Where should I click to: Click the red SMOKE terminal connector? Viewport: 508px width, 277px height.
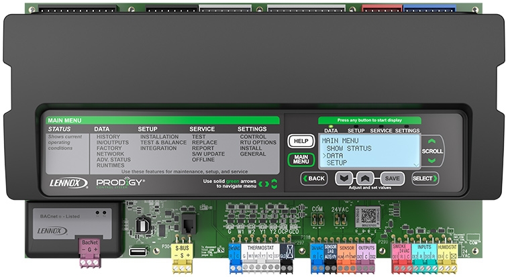point(401,258)
